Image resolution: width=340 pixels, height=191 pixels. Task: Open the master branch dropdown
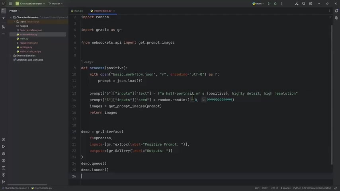point(55,4)
